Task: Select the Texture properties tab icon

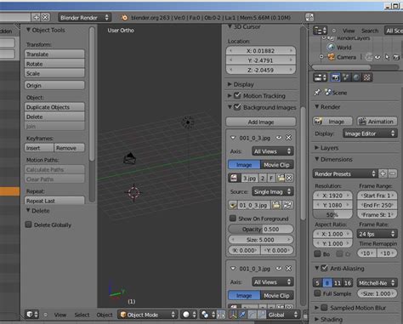Action: tap(366, 77)
